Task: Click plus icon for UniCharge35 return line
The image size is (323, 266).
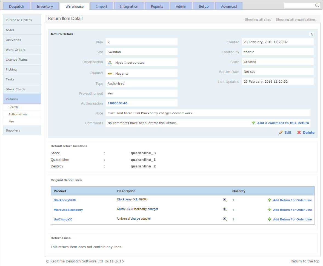Action: [270, 219]
